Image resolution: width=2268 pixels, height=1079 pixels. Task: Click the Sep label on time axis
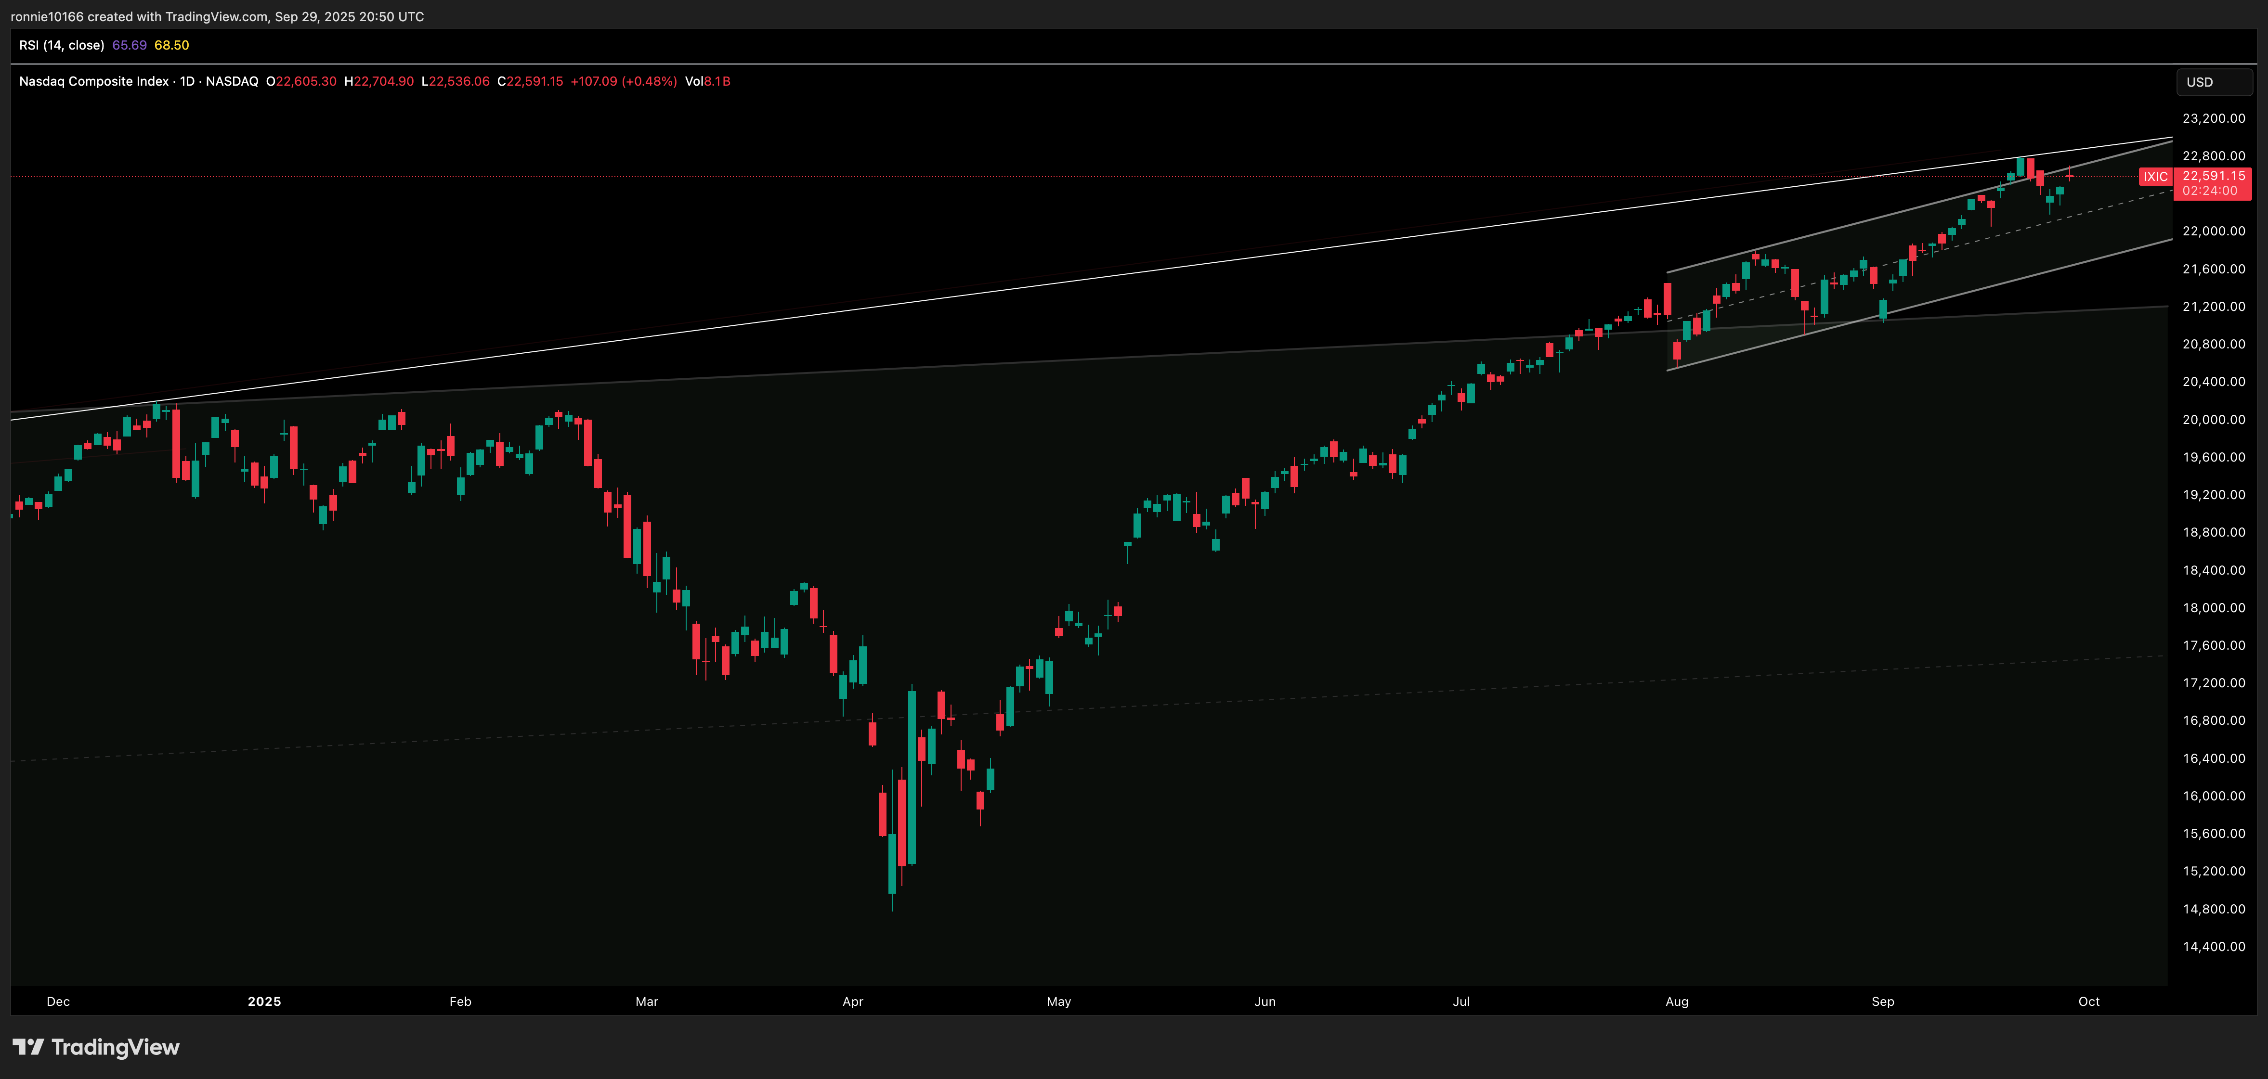pyautogui.click(x=1882, y=1002)
